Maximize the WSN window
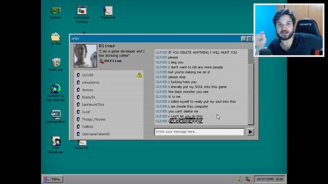This screenshot has width=328, height=184. pos(249,39)
